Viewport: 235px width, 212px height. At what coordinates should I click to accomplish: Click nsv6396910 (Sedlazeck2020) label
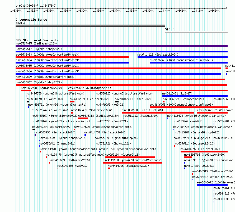194,143
